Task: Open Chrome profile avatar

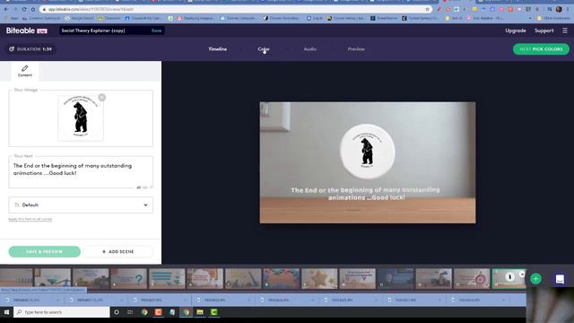Action: (x=559, y=9)
